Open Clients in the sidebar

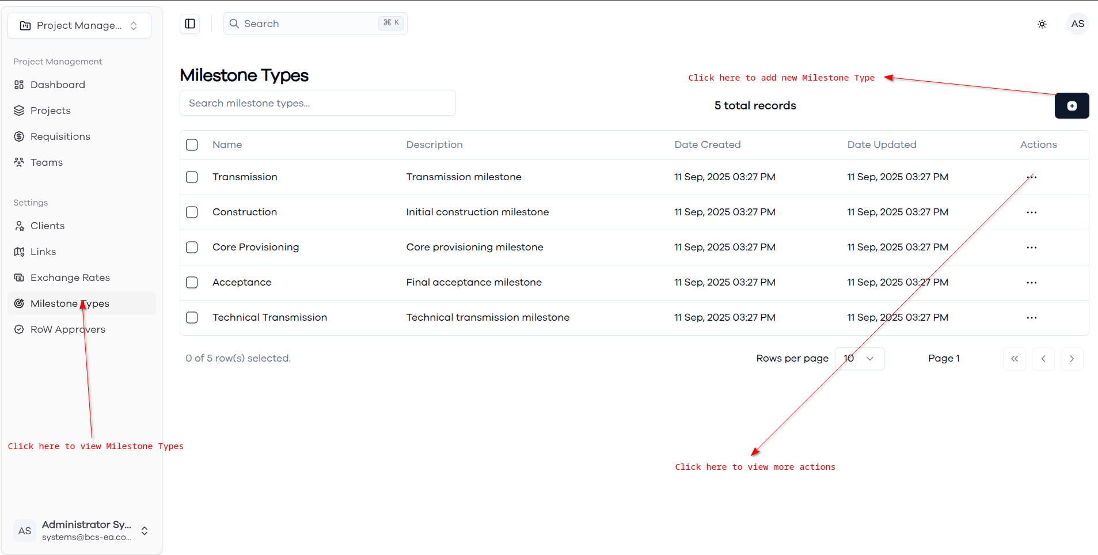point(82,226)
